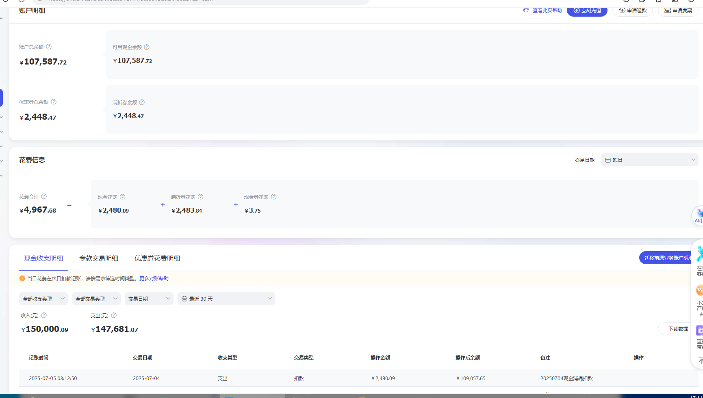Switch to the 优惠券花费明细 tab
The height and width of the screenshot is (398, 703).
tap(157, 258)
